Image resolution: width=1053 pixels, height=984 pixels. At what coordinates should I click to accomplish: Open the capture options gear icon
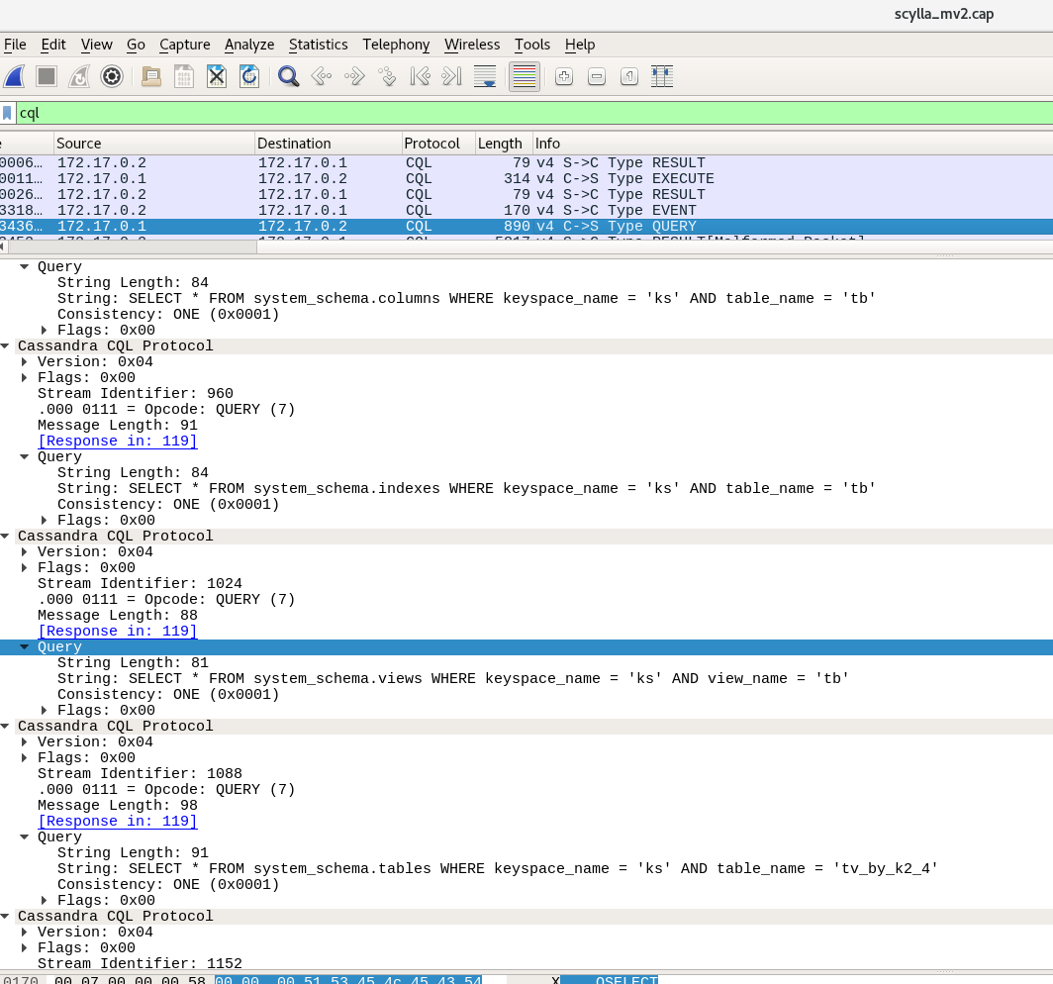pos(112,76)
